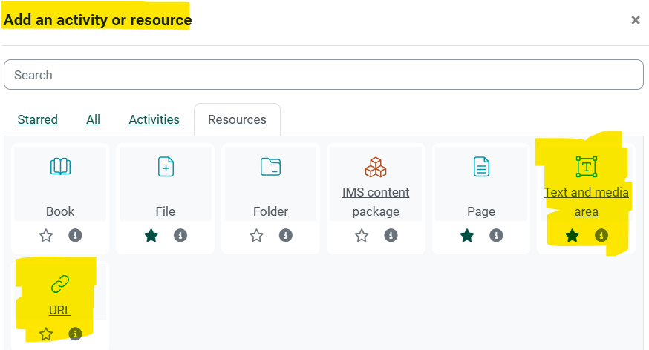Show info about the Page resource
Screen dimensions: 649x350
496,236
